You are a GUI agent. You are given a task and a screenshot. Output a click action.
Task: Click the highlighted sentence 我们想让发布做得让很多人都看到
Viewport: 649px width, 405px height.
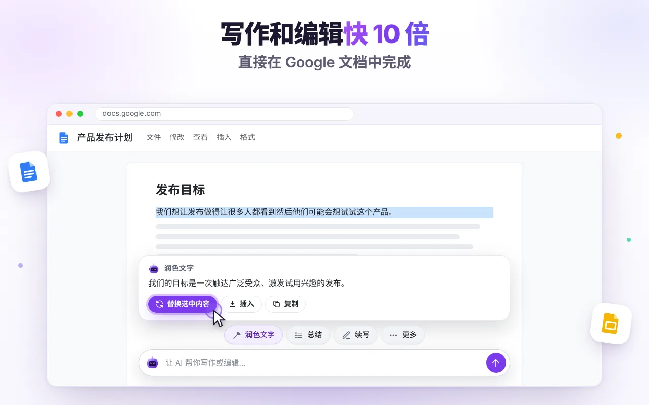[324, 212]
